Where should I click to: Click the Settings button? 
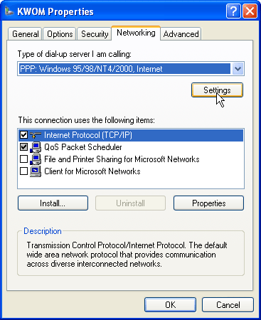click(217, 90)
